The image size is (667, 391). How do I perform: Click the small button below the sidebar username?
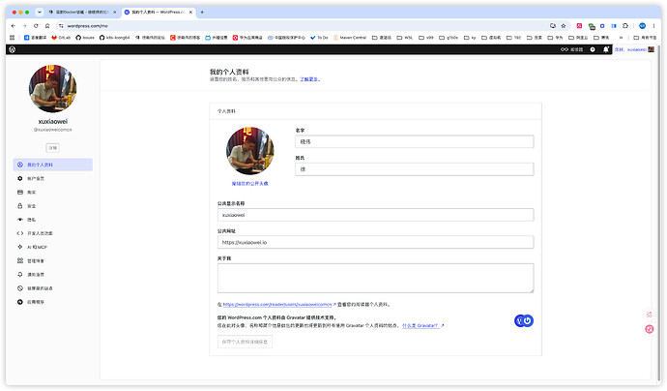53,148
